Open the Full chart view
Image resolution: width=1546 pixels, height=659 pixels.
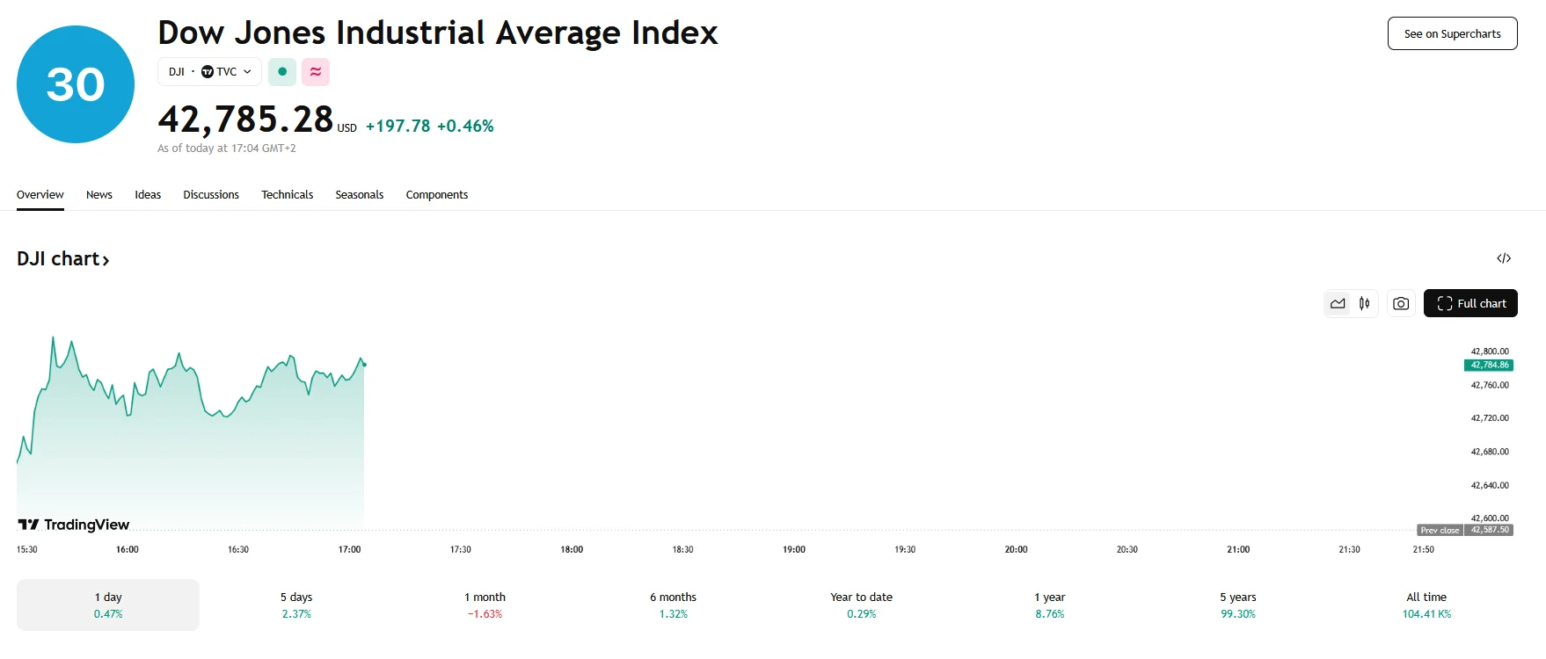1470,303
